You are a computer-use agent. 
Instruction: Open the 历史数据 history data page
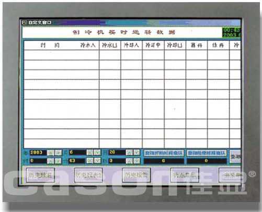(40, 175)
